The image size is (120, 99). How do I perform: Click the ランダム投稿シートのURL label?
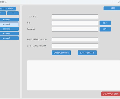tap(37, 46)
